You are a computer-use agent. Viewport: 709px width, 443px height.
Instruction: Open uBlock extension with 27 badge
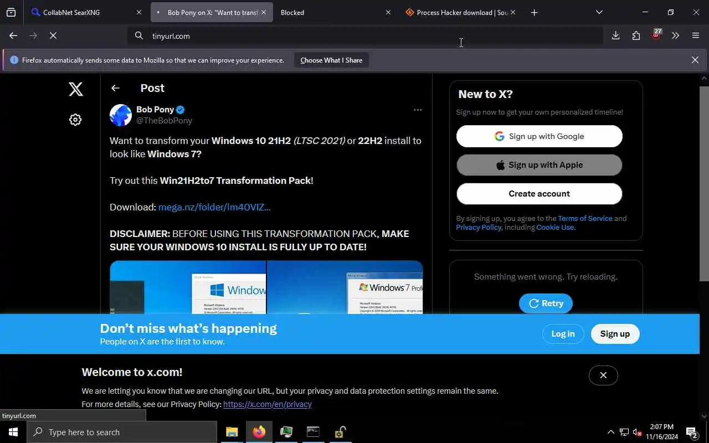click(656, 35)
